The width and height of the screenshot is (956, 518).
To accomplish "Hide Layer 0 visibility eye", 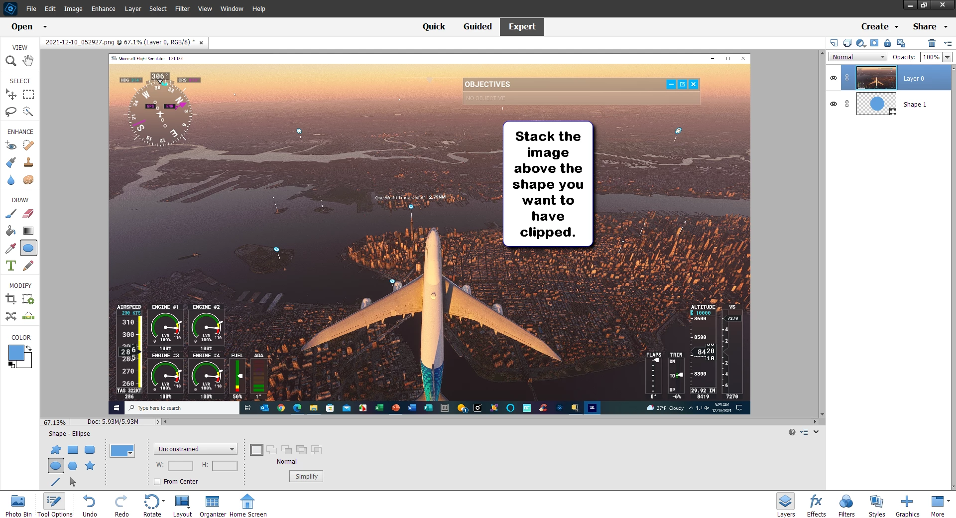I will coord(834,78).
